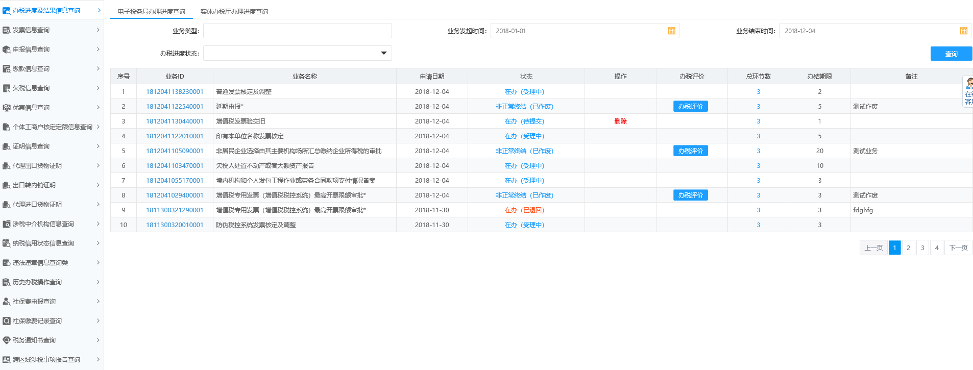Click 办税评价 button in row 8
Image resolution: width=973 pixels, height=370 pixels.
click(x=690, y=195)
